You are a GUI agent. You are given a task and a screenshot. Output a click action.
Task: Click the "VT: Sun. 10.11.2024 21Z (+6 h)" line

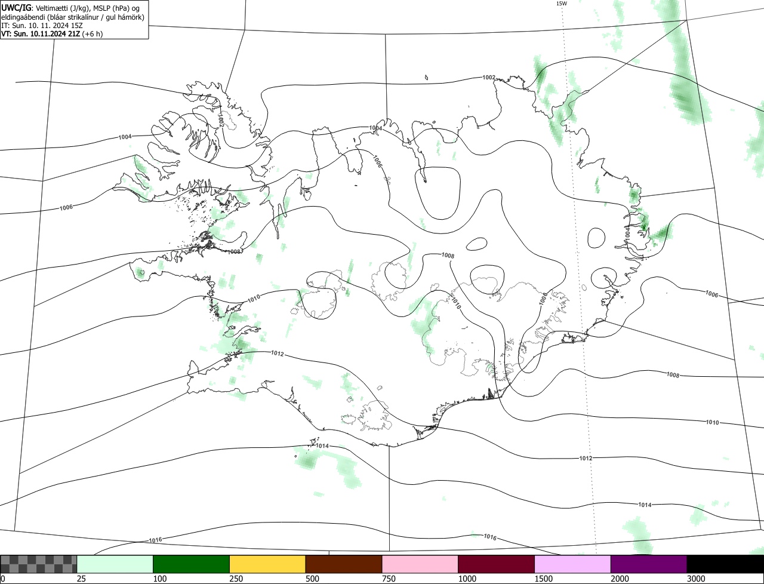[x=52, y=34]
